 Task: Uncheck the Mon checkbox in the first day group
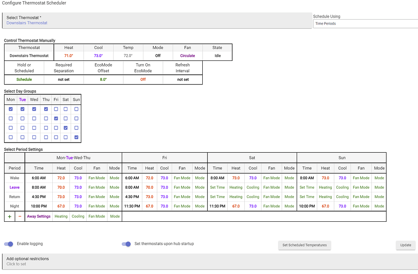tap(10, 109)
